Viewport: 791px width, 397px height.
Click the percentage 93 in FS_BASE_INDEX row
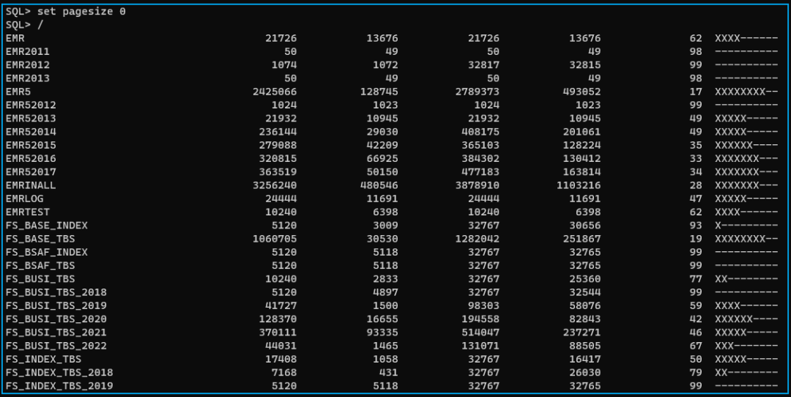[x=697, y=225]
